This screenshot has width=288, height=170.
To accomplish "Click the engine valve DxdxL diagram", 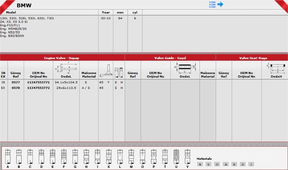I will pos(66,68).
